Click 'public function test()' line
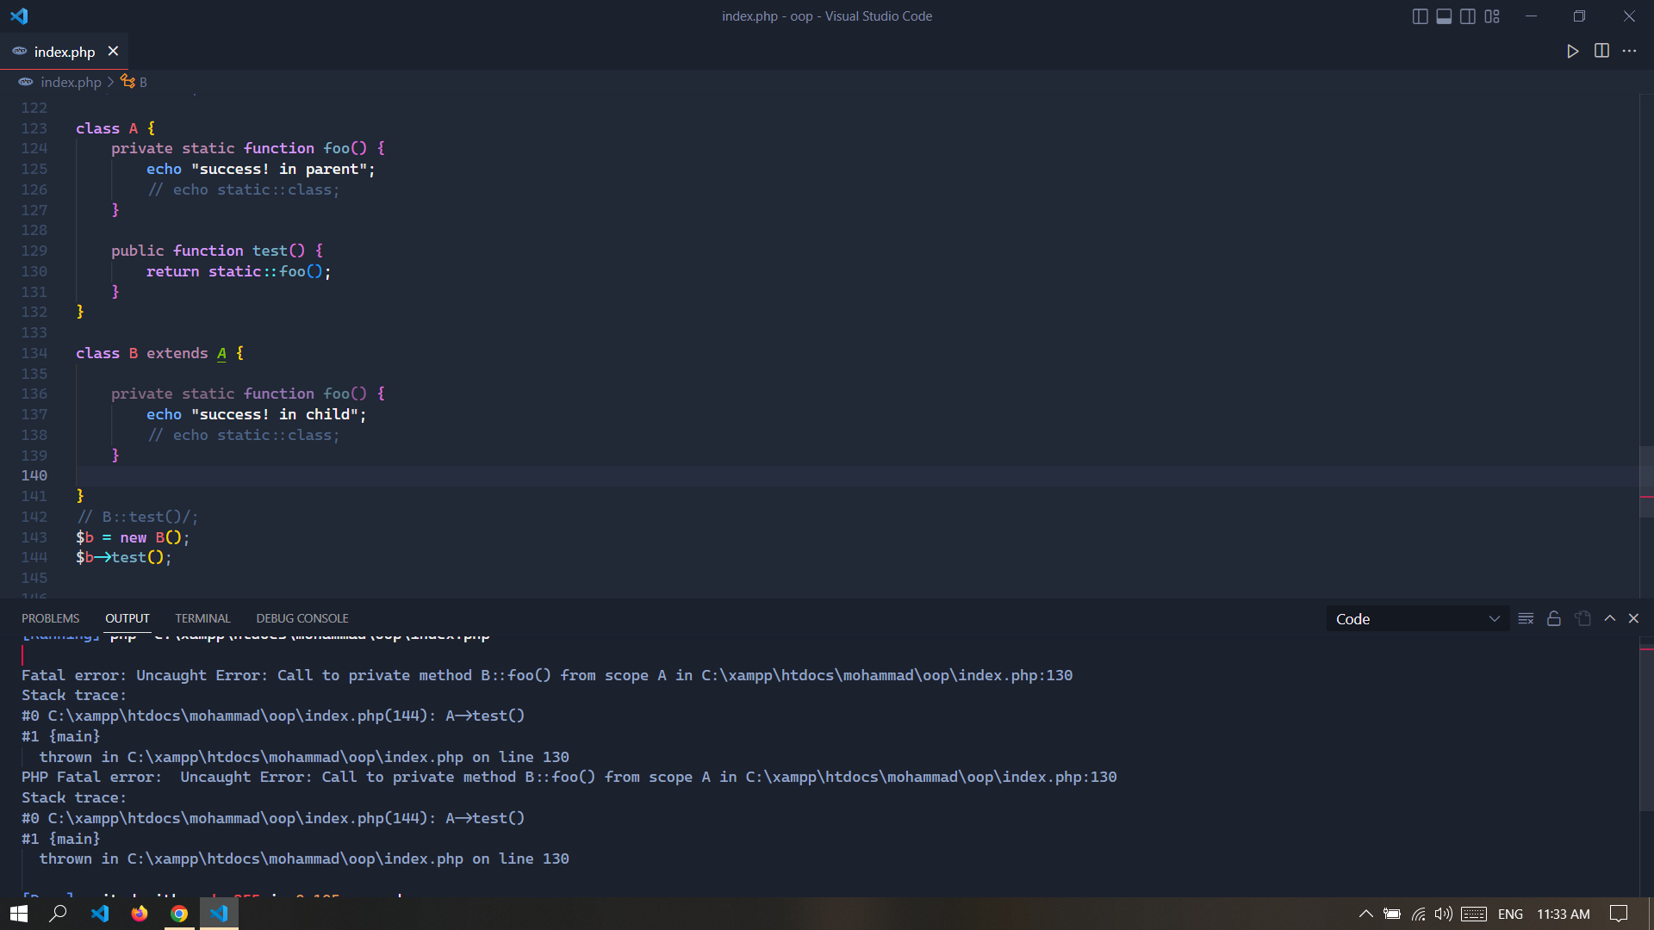1654x930 pixels. pos(217,251)
